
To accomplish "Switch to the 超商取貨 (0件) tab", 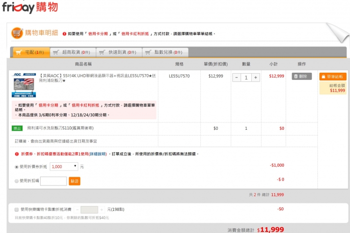I will pyautogui.click(x=73, y=52).
